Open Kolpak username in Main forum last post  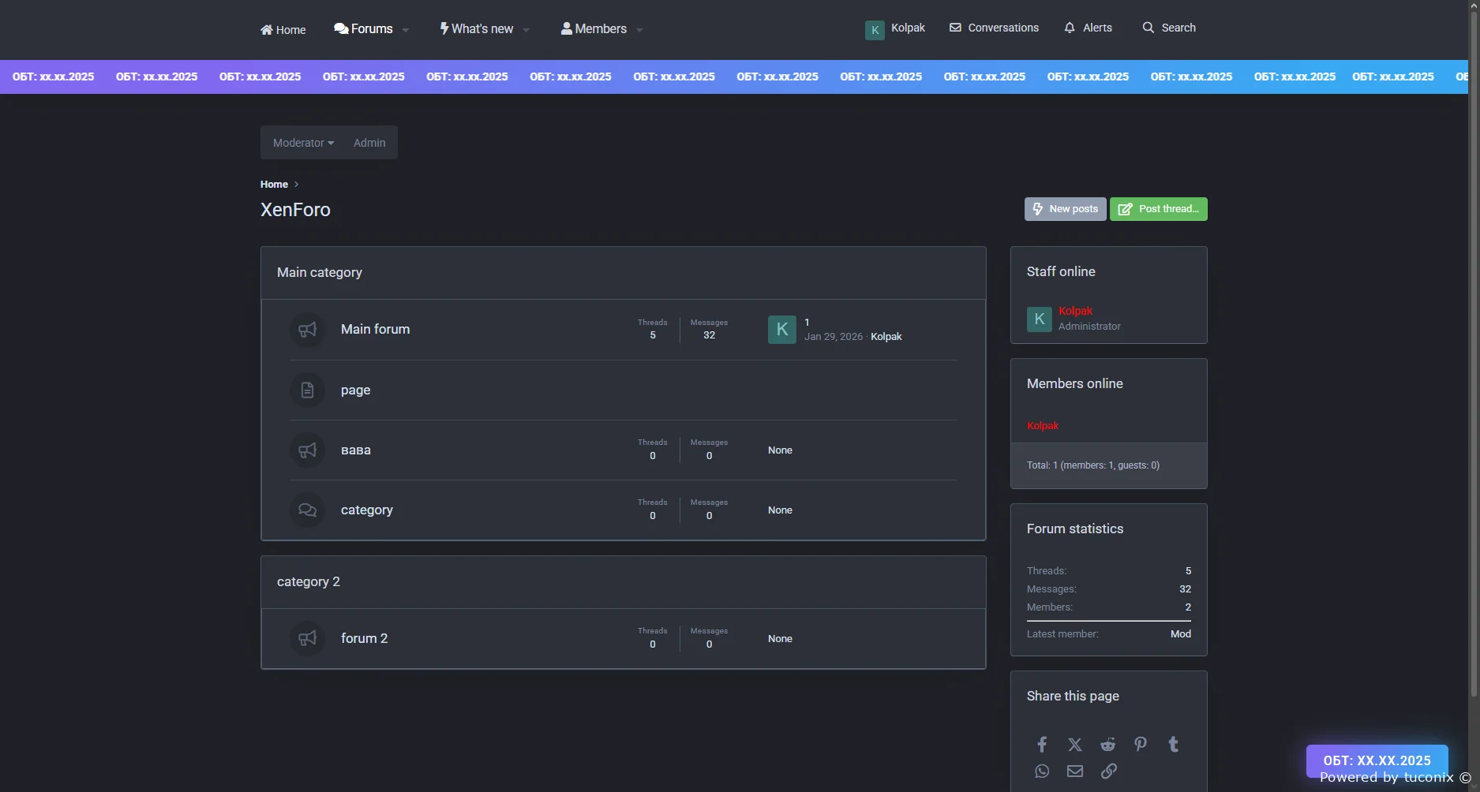tap(886, 336)
